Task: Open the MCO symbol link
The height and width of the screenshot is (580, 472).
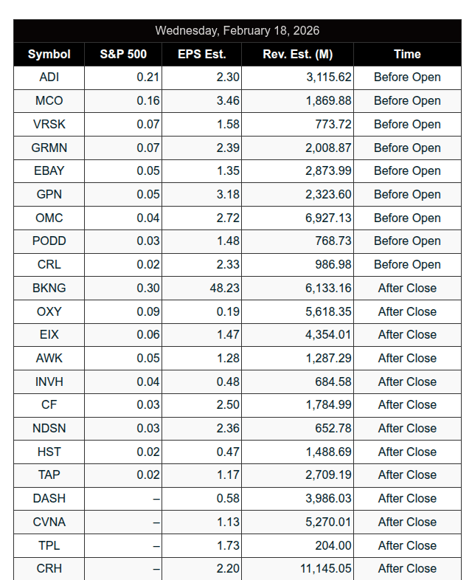Action: (x=49, y=100)
